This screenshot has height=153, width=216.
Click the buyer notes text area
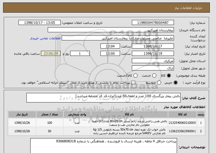104,146
